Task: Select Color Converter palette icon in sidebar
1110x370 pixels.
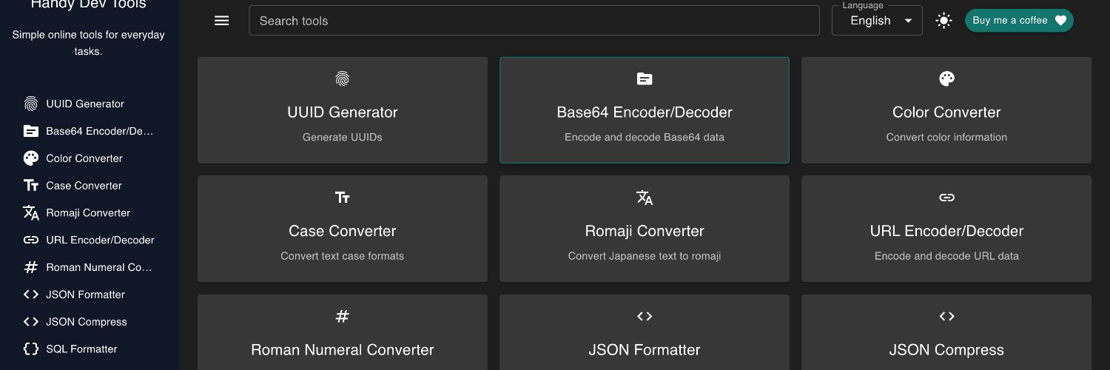Action: pyautogui.click(x=31, y=158)
